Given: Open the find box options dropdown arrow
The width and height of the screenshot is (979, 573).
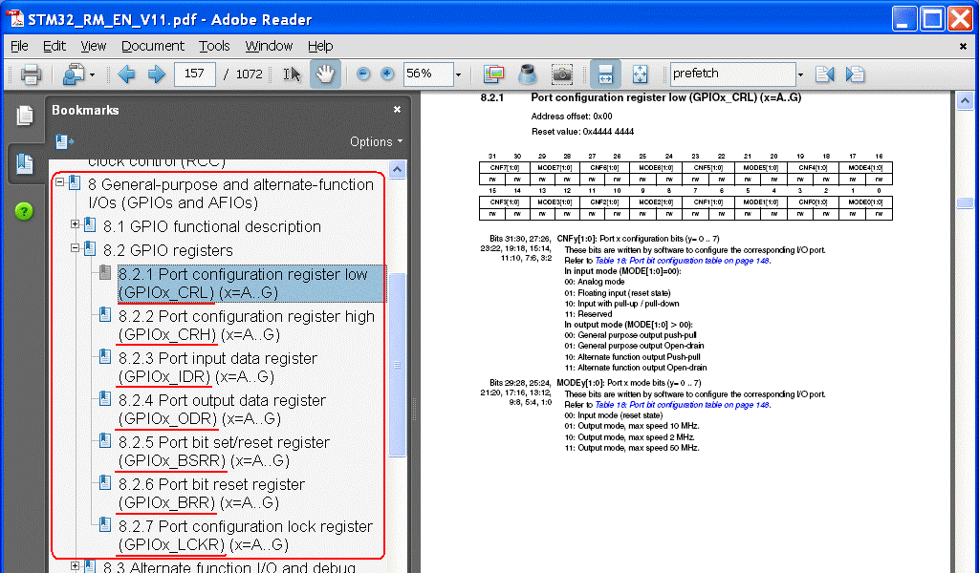Looking at the screenshot, I should tap(800, 74).
